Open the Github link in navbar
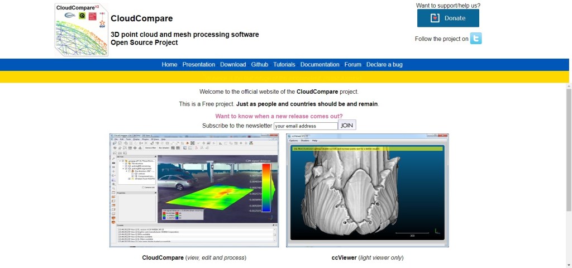 pos(259,65)
